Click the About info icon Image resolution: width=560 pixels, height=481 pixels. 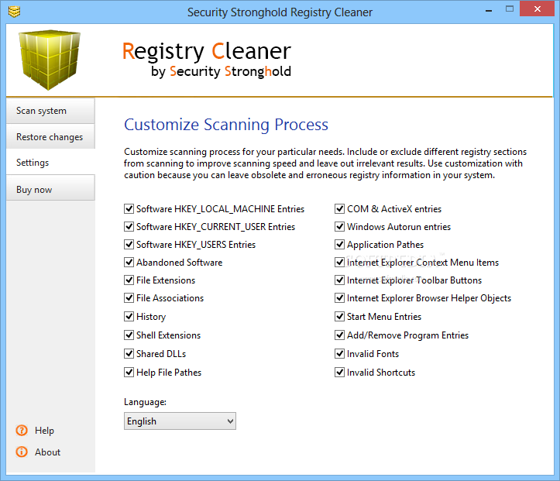(x=22, y=452)
